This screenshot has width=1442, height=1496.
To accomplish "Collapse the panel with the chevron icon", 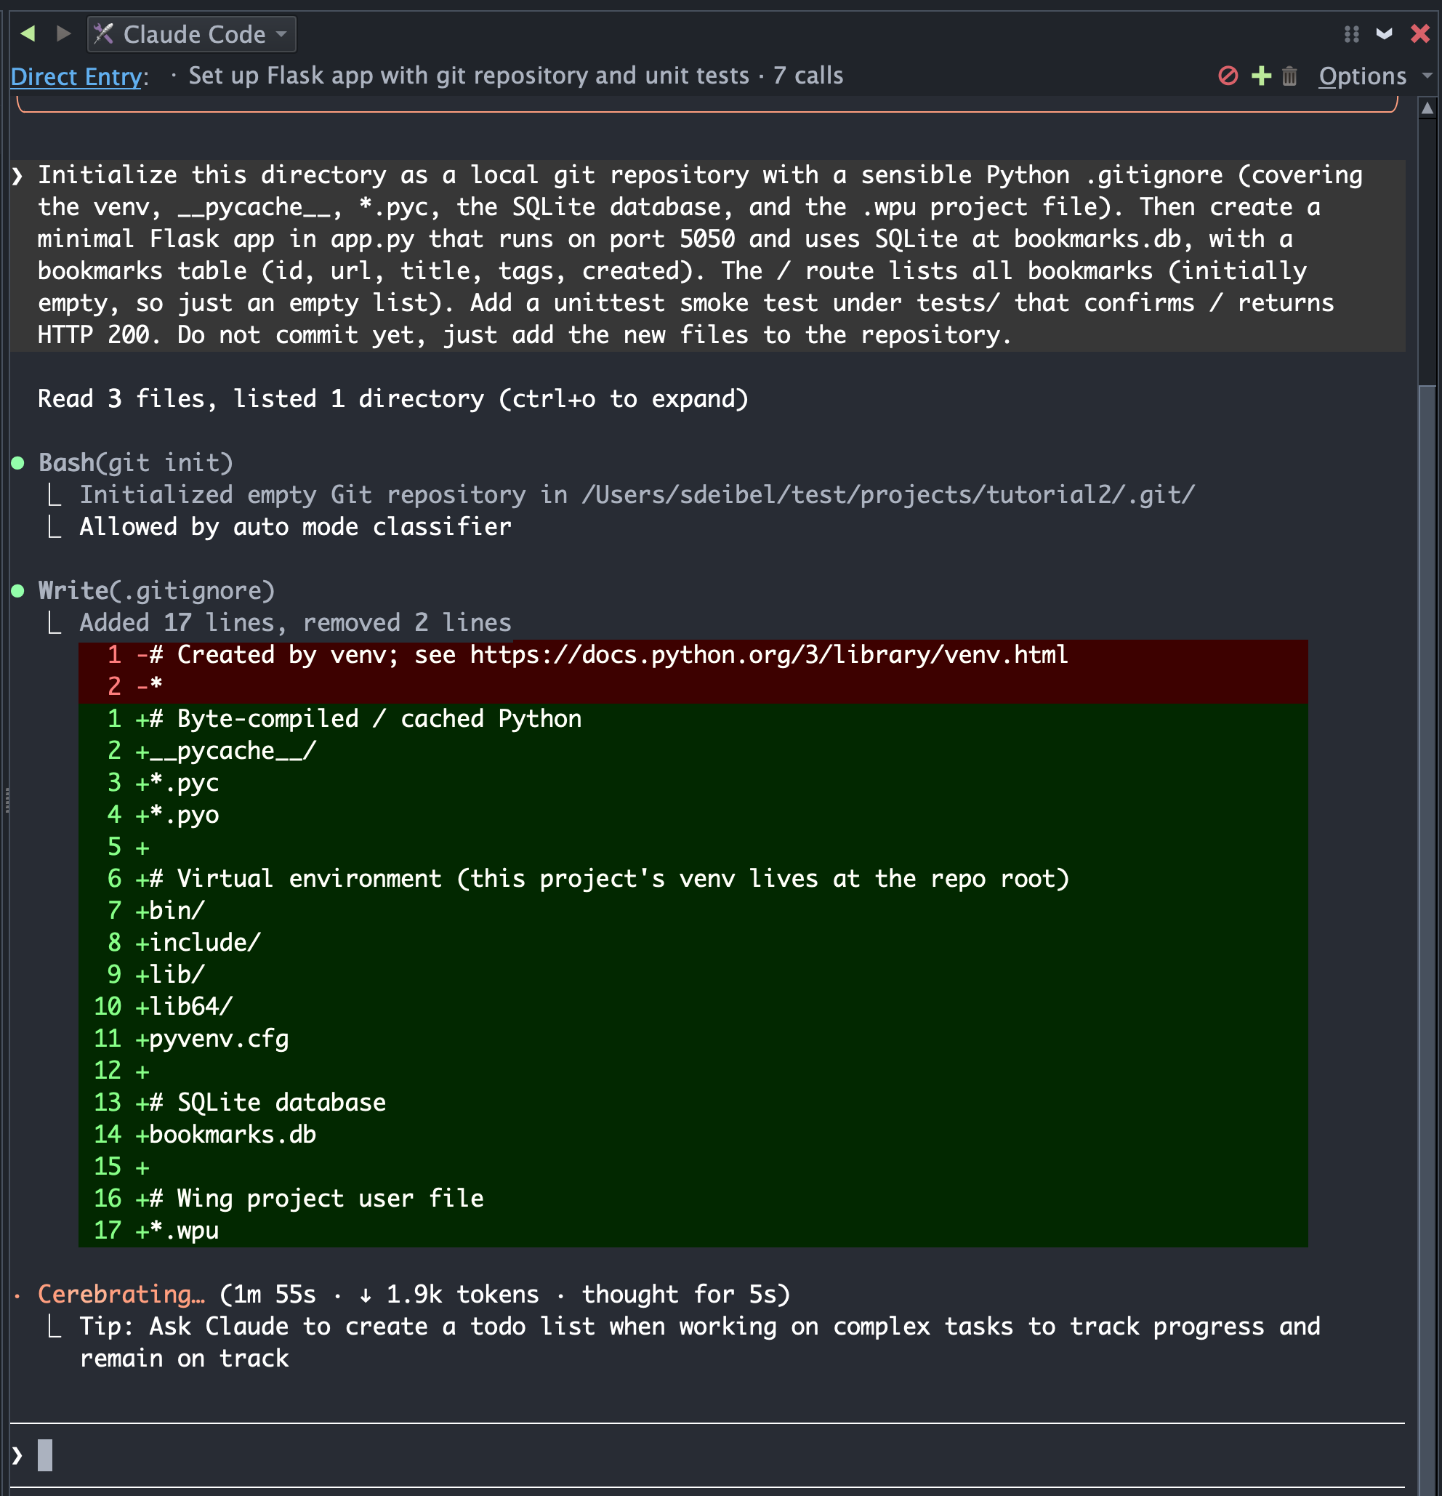I will click(1384, 33).
